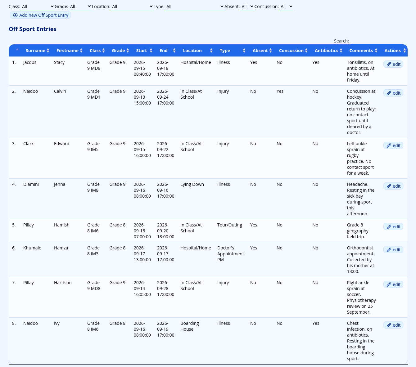
Task: Sort table by Firstname column arrows
Action: 81,51
